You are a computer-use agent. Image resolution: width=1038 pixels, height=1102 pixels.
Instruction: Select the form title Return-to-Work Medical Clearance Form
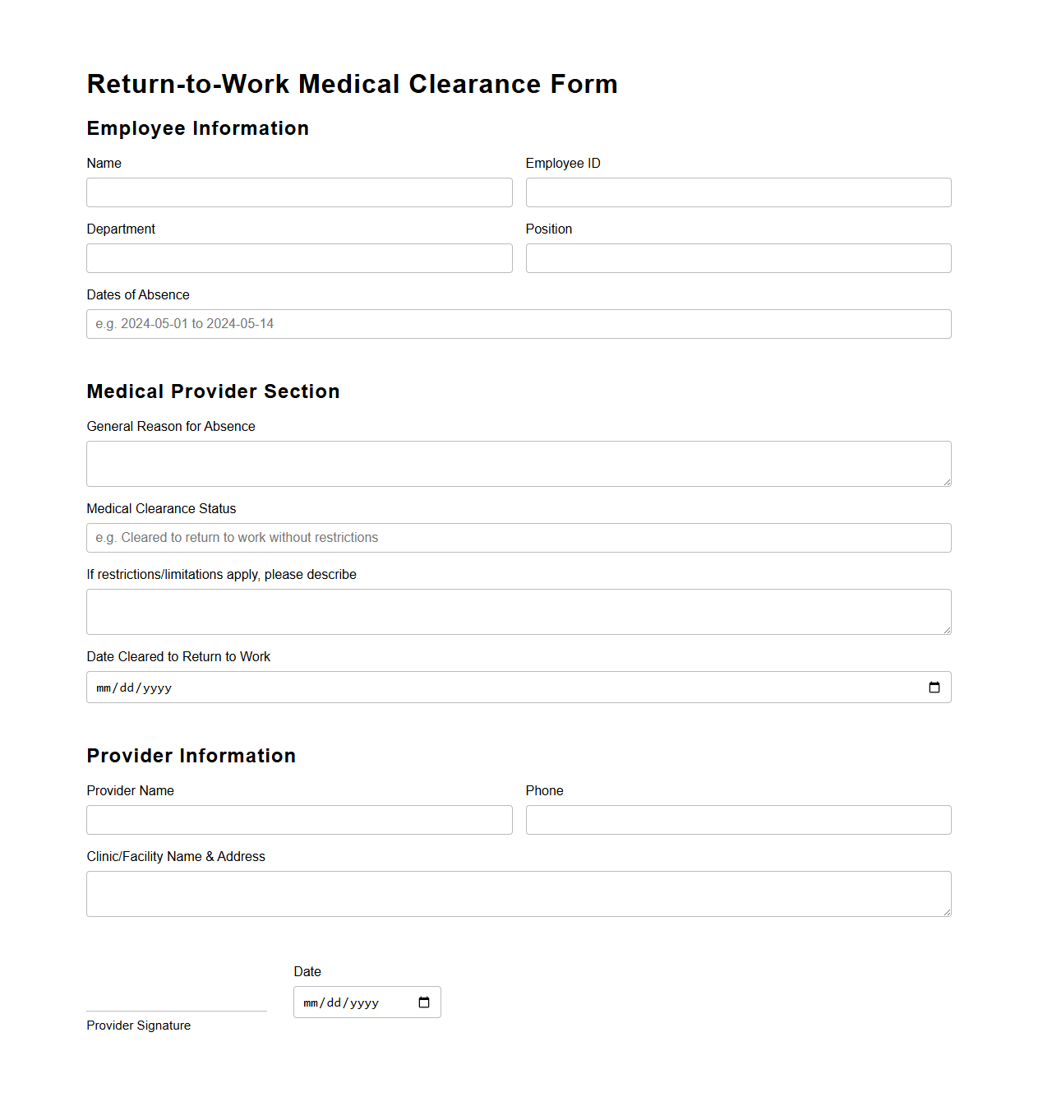352,84
